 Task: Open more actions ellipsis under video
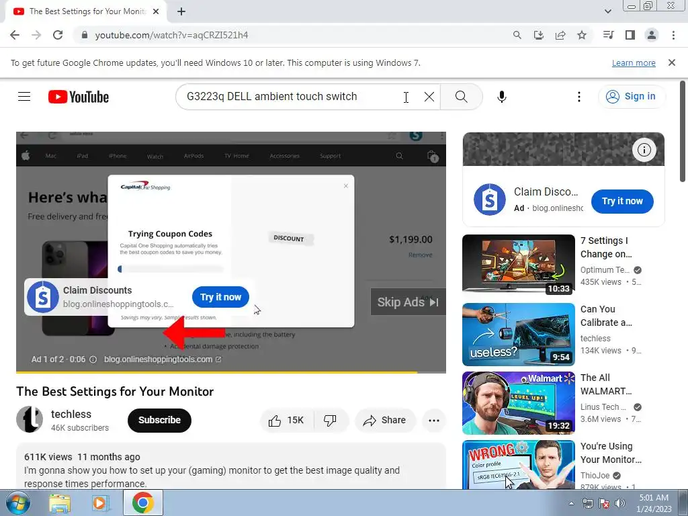tap(433, 421)
